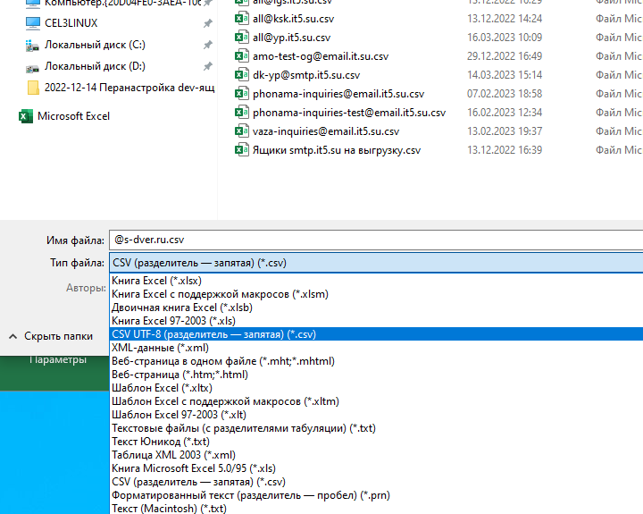Click the icon of Ящики smtp.it5.su на выгрузку.csv
Screen dimensions: 643x514
tap(241, 150)
